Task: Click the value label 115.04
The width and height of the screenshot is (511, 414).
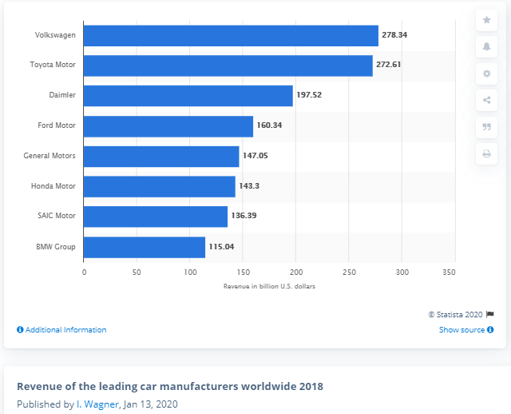Action: tap(221, 247)
